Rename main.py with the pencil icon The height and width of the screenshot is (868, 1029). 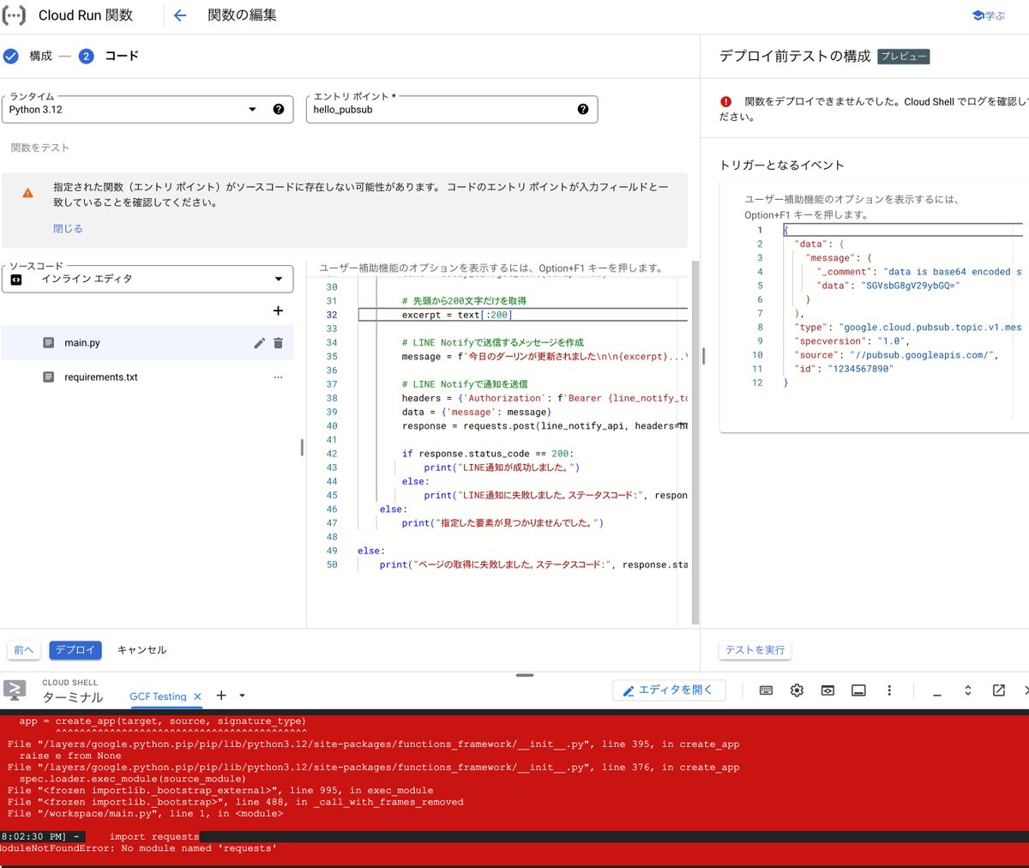point(260,343)
